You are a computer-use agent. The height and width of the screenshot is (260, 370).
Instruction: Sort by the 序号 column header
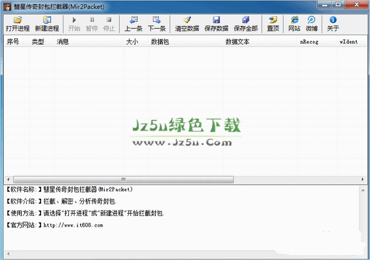pyautogui.click(x=17, y=41)
